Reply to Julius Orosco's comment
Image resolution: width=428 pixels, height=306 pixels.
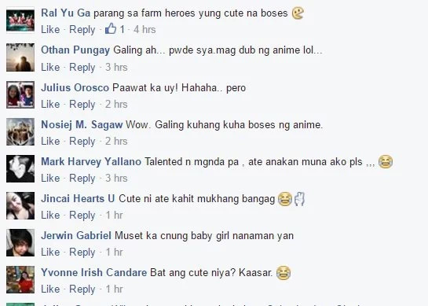click(x=82, y=105)
